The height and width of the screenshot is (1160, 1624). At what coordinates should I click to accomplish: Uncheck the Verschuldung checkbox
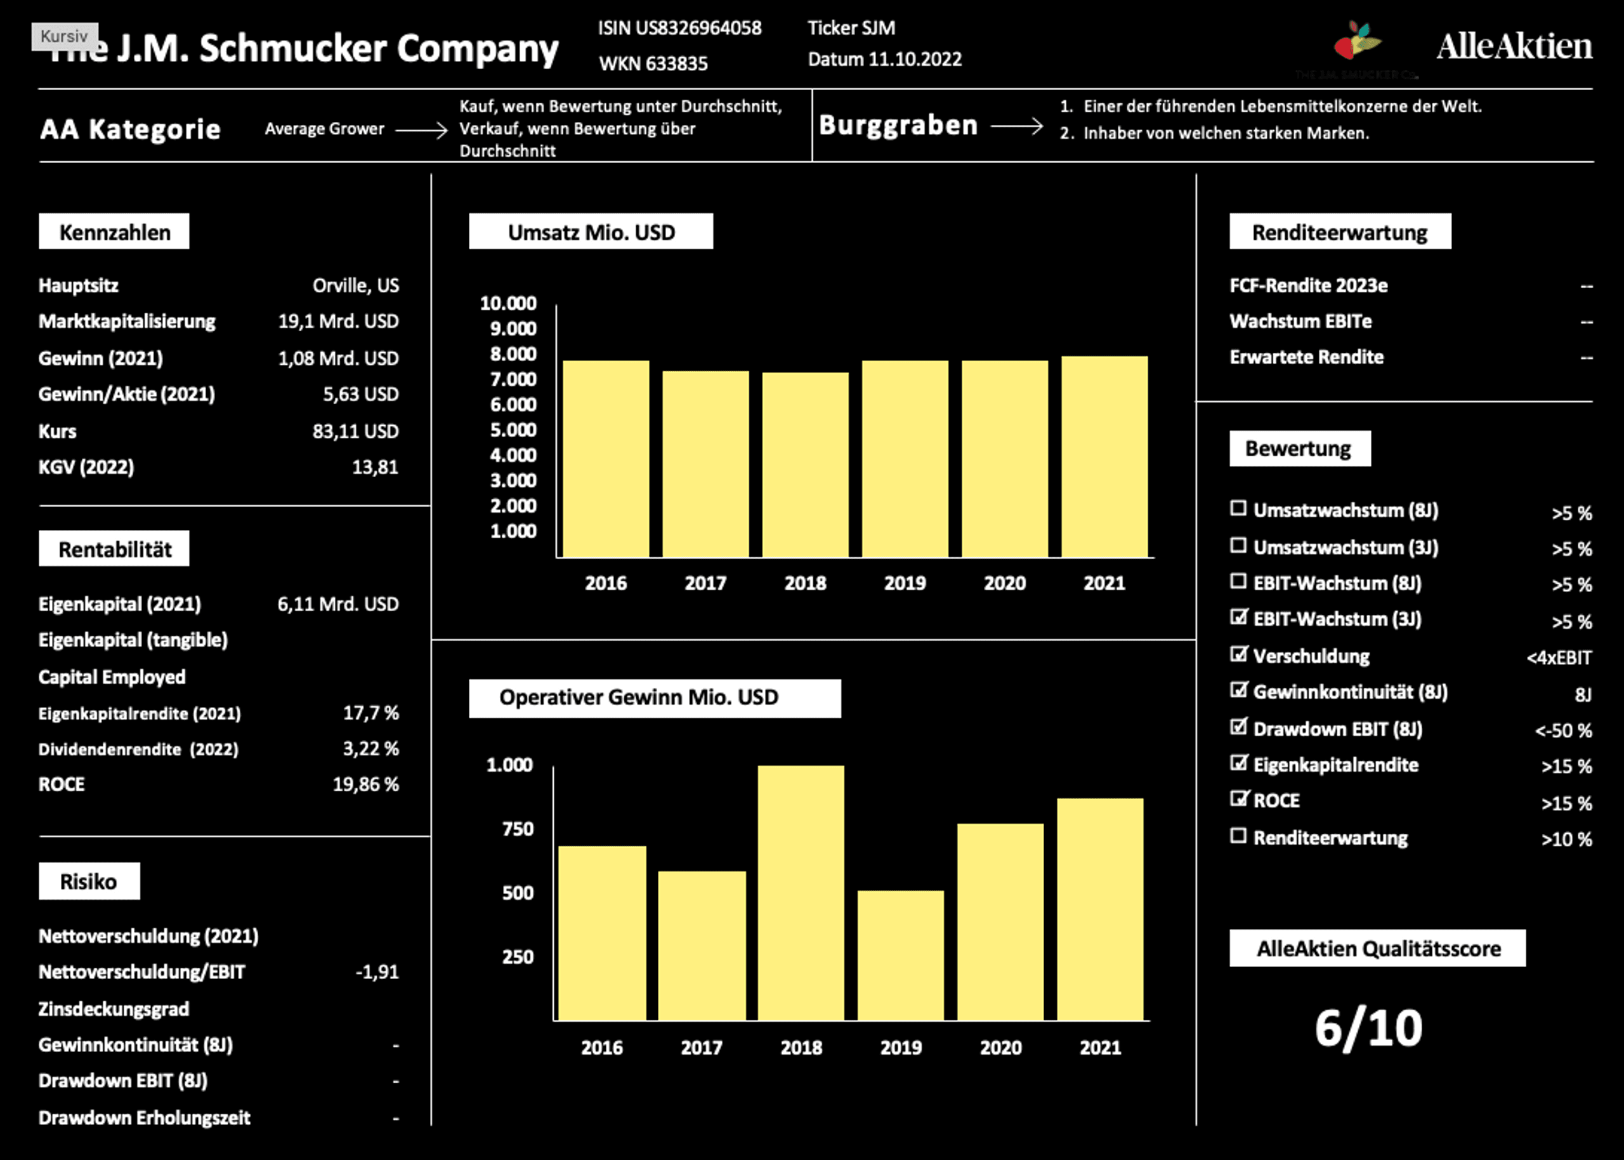pyautogui.click(x=1238, y=654)
